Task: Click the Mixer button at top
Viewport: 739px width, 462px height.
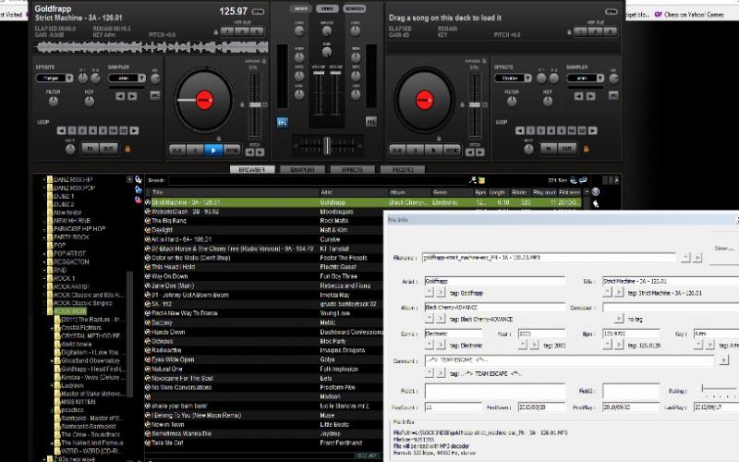Action: coord(300,8)
